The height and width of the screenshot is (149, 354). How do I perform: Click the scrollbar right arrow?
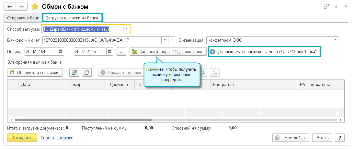341,120
